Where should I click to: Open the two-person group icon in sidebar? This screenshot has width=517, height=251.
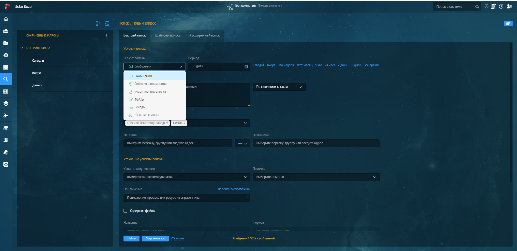tap(6, 140)
